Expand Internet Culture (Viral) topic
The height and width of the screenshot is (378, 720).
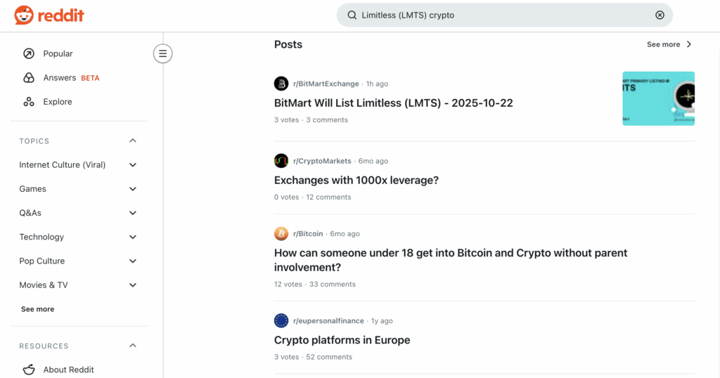(x=133, y=165)
